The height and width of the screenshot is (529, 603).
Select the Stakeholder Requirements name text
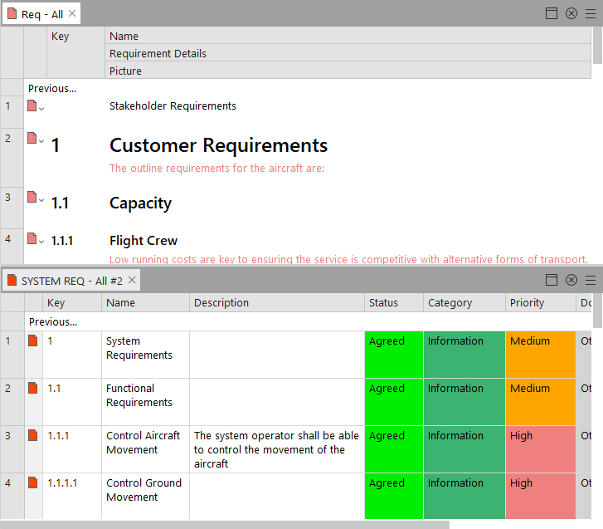click(173, 105)
